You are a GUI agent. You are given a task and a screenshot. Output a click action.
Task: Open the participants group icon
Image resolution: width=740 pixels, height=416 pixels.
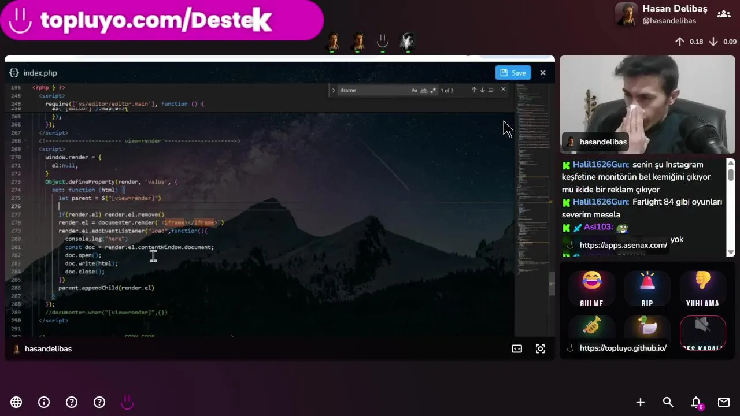(724, 14)
